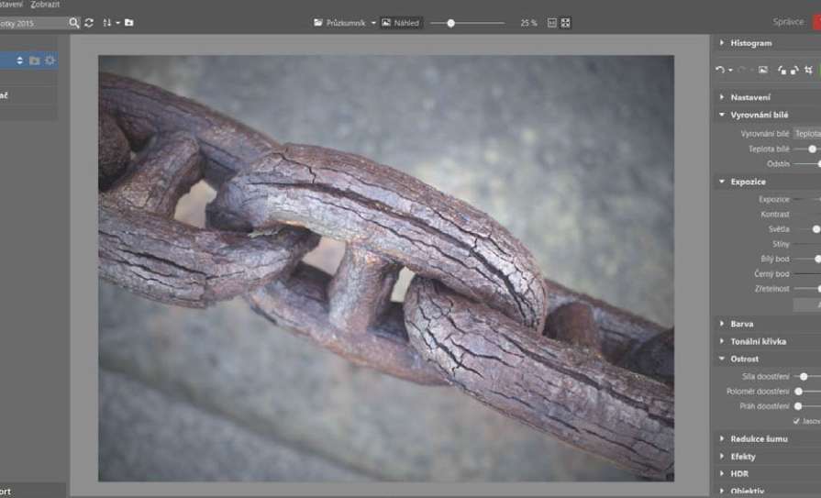821x498 pixels.
Task: Click the rotate right icon
Action: 794,70
